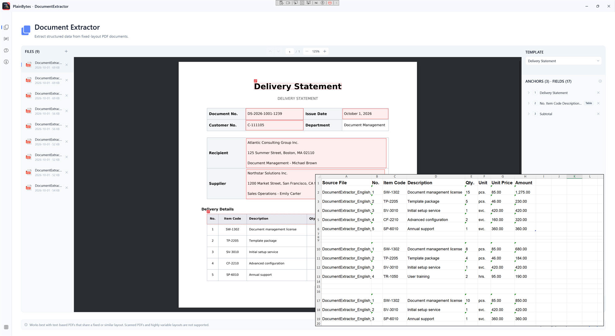Delete the Subtotal anchor
The width and height of the screenshot is (615, 336).
coord(598,114)
